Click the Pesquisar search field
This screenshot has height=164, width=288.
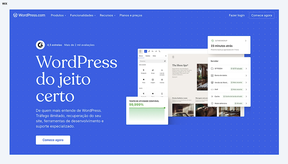[x=153, y=61]
